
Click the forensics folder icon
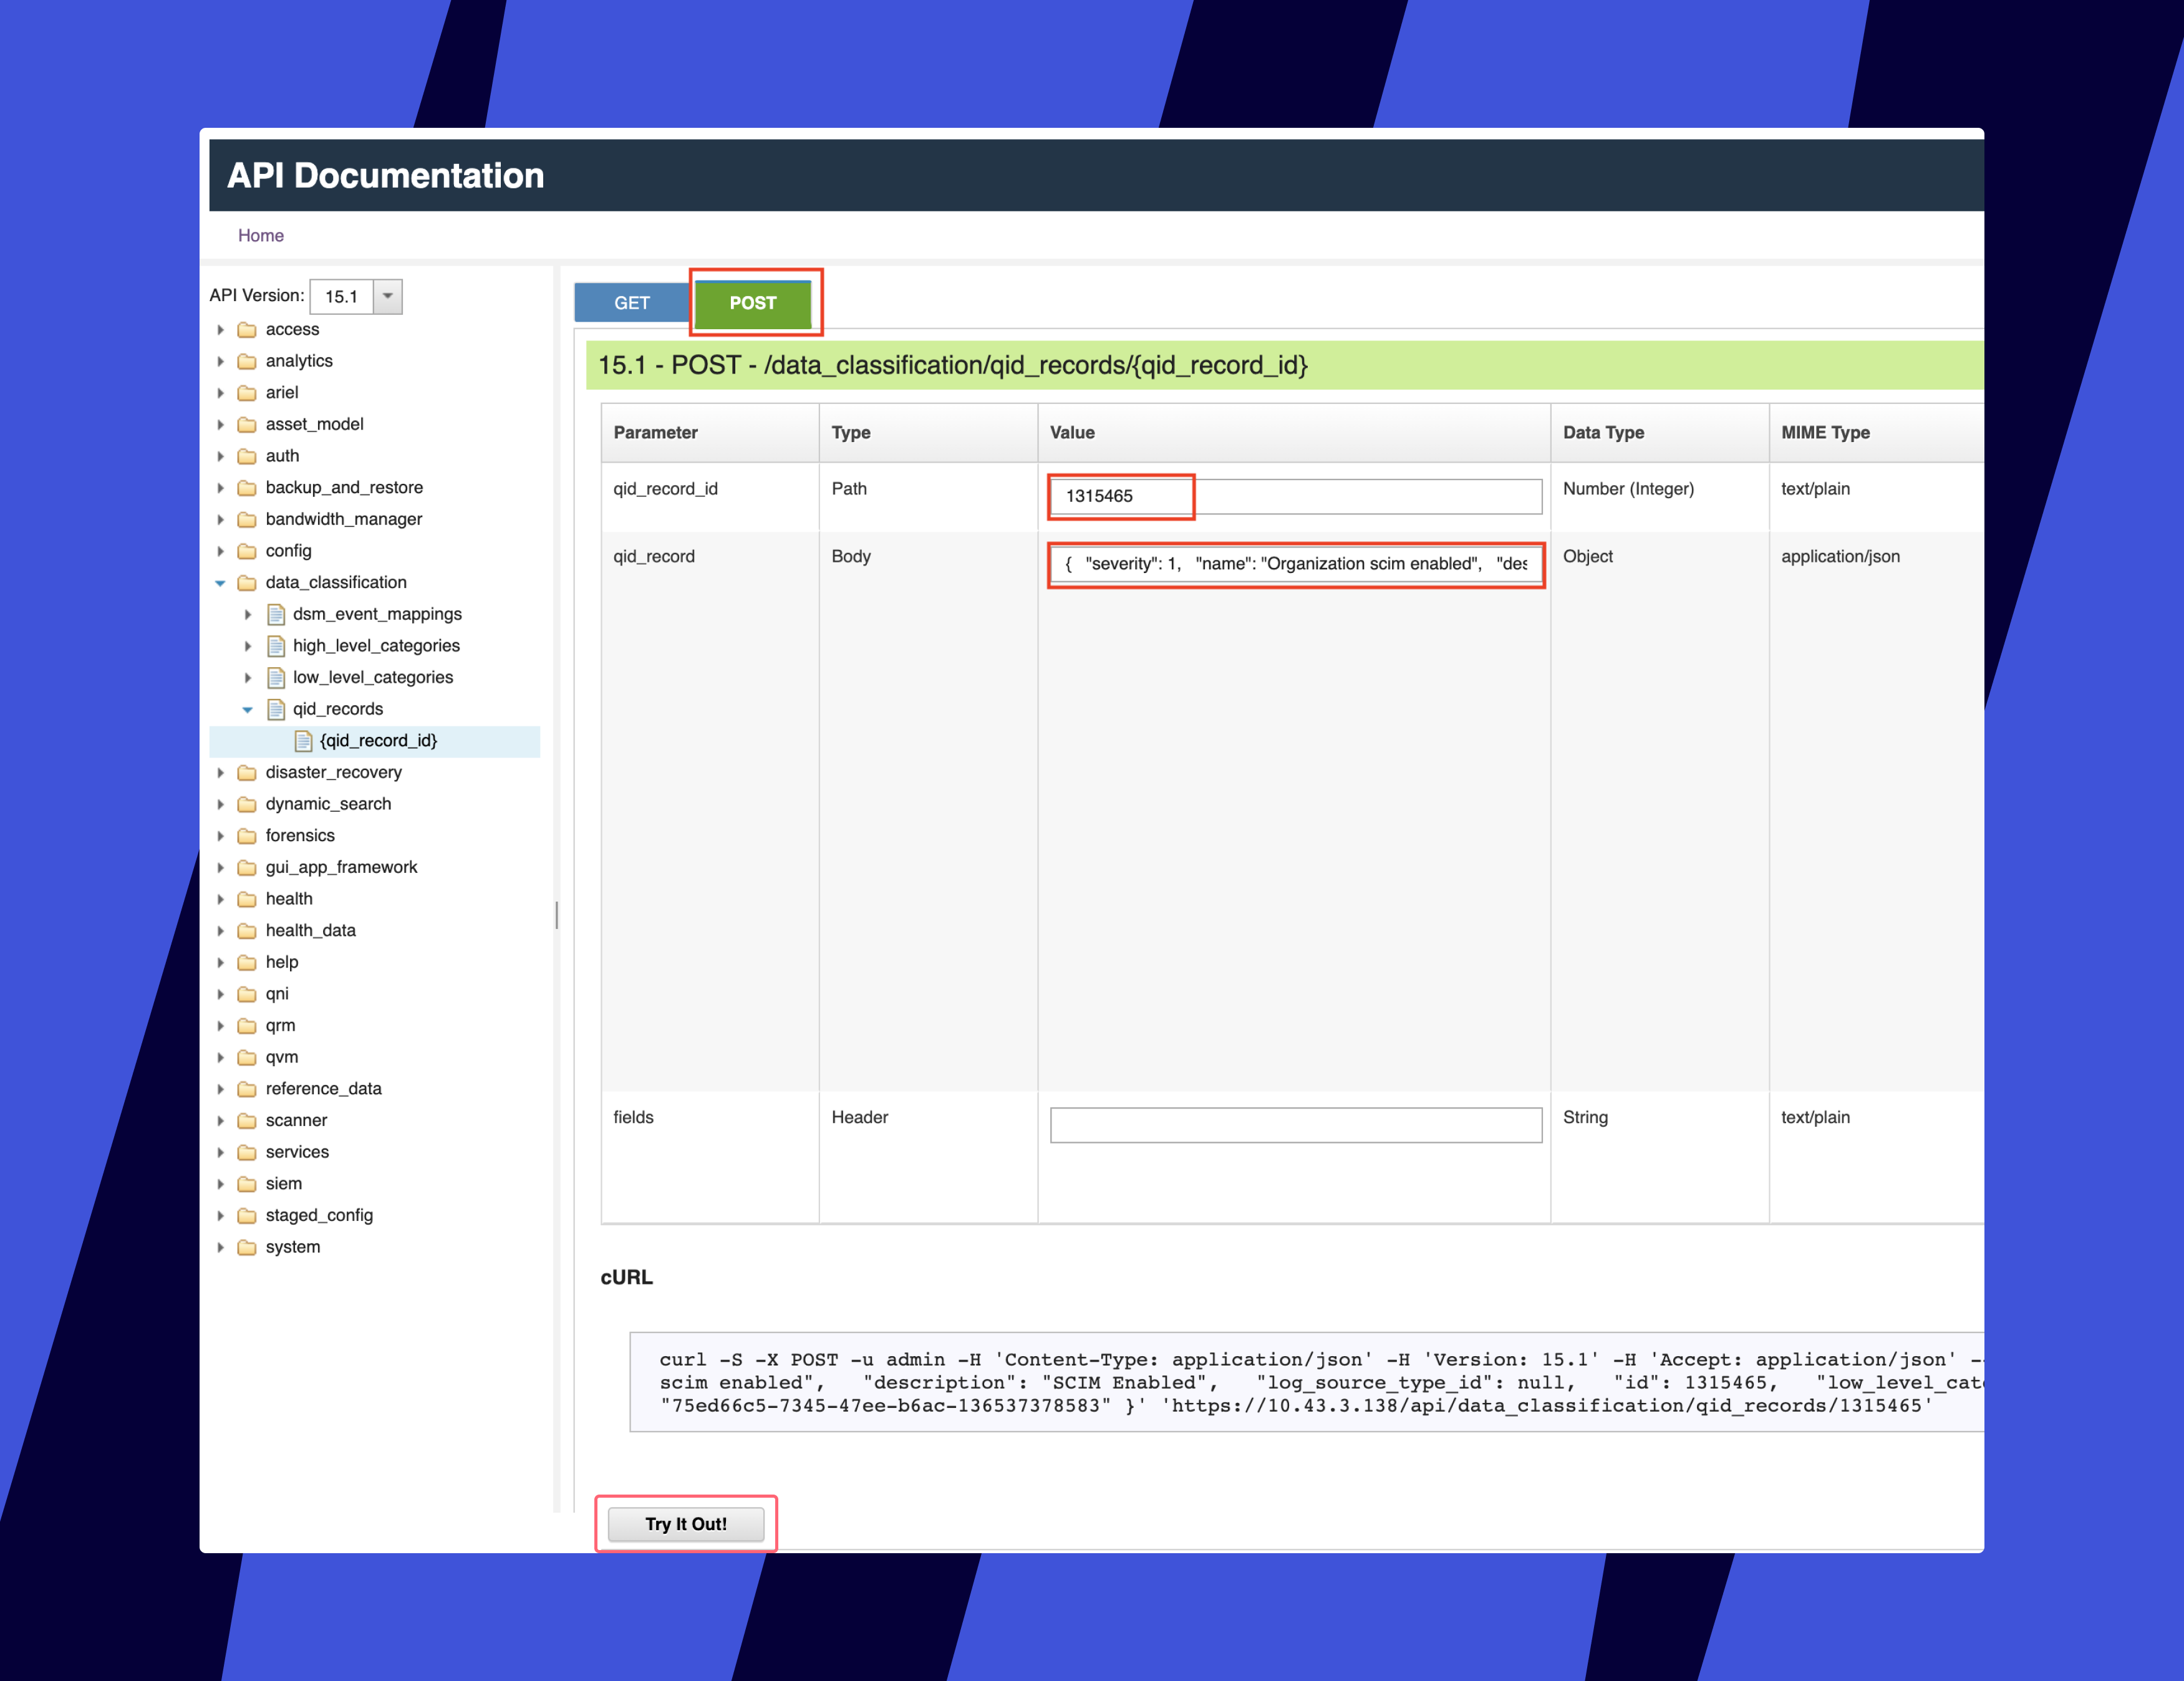(247, 836)
